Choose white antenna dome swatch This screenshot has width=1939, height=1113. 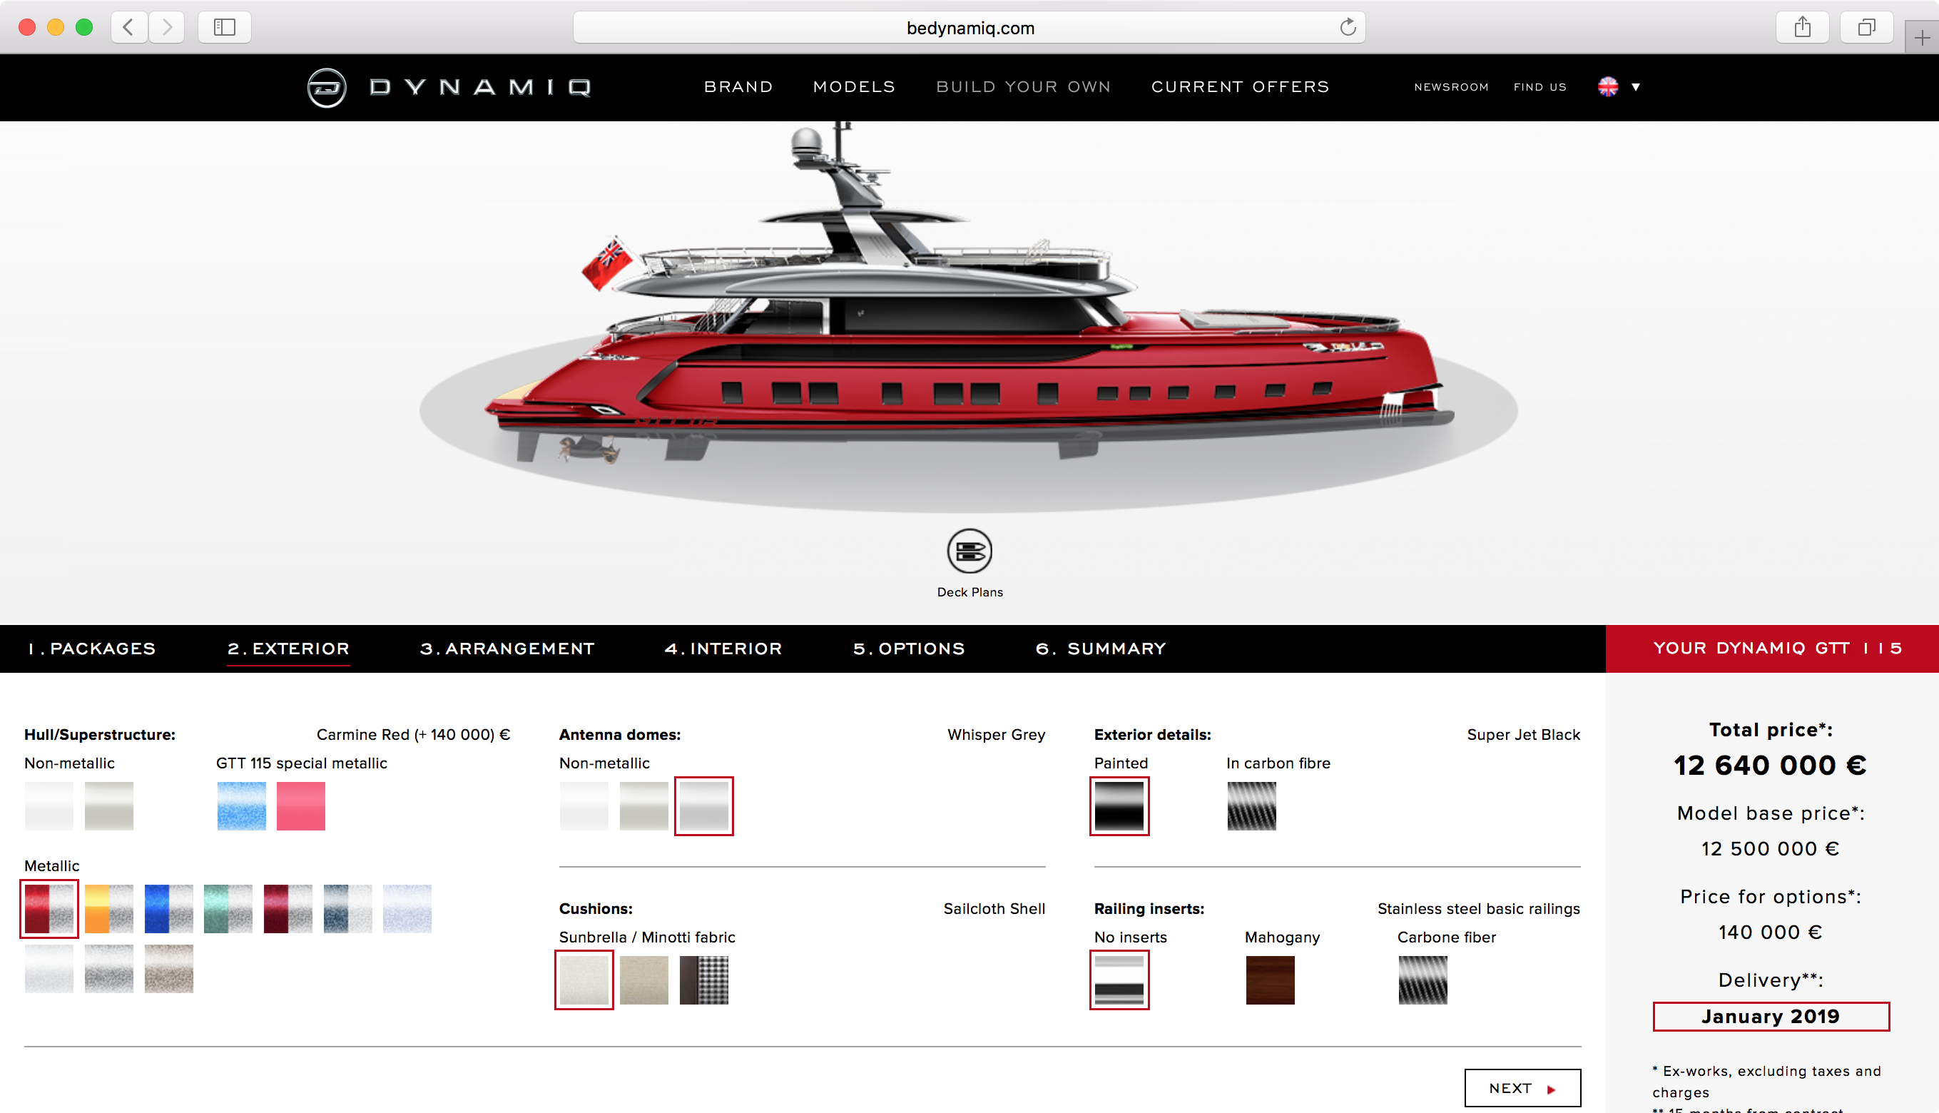tap(584, 805)
